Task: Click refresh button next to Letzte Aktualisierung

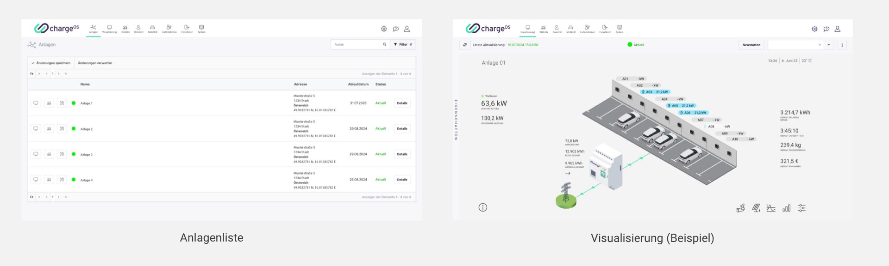Action: click(464, 45)
